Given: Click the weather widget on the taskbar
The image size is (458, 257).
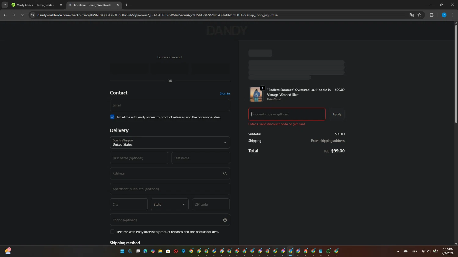Looking at the screenshot, I should 8,251.
